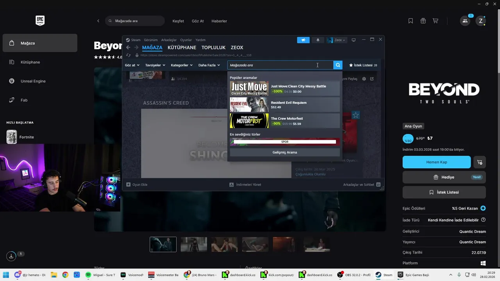Open Fortnite quick launch
This screenshot has width=500, height=281.
pos(20,137)
